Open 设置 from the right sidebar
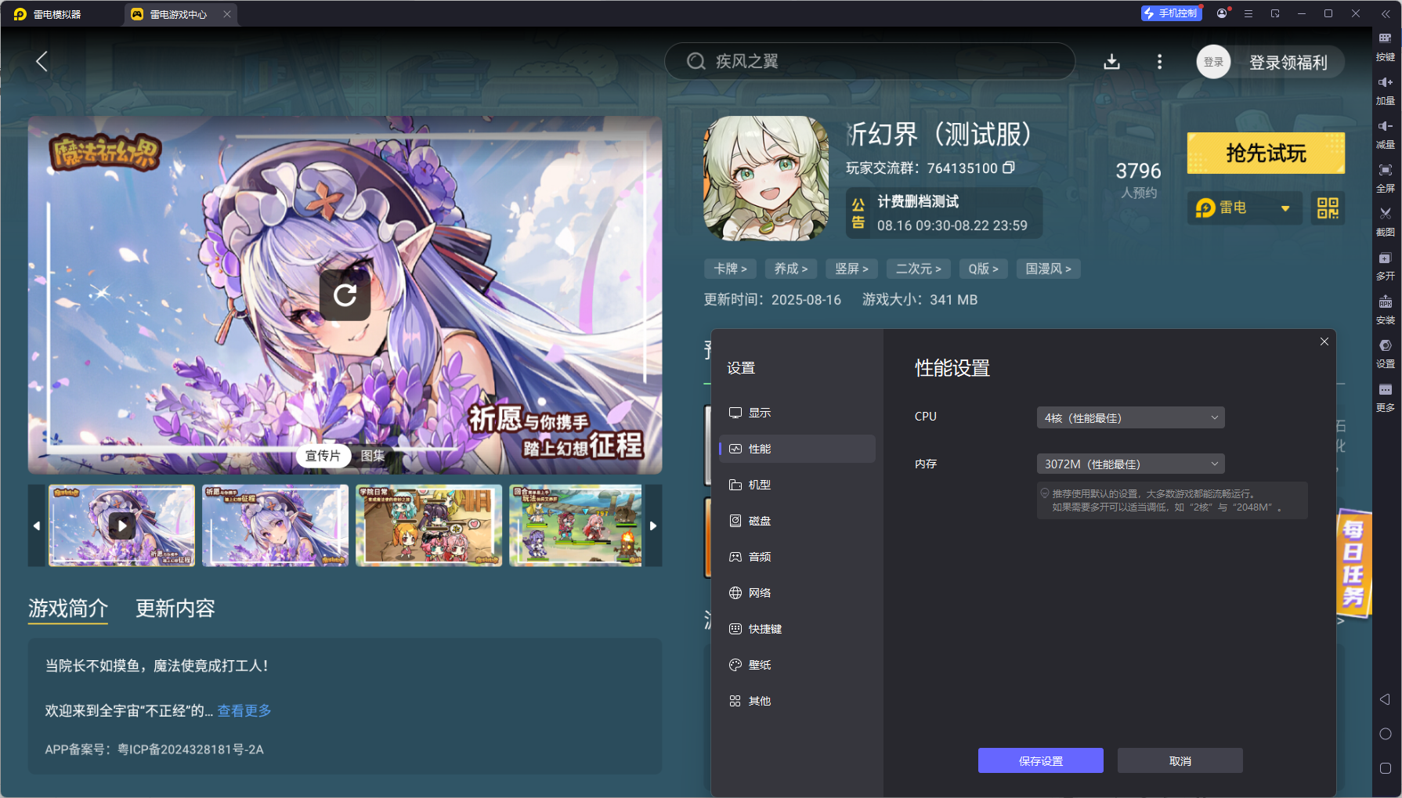The width and height of the screenshot is (1402, 798). pyautogui.click(x=1385, y=354)
